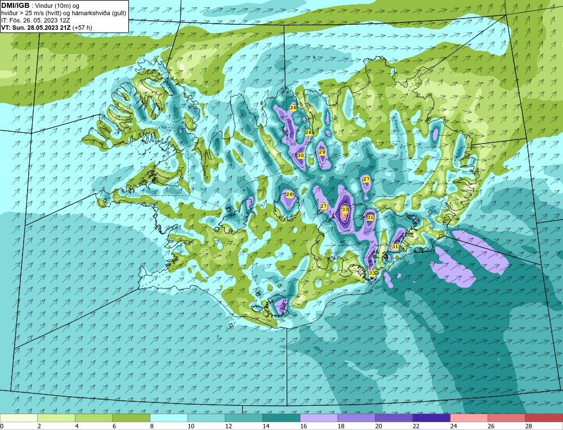Click the legend scale value '22'
Viewport: 563px width, 430px height.
[x=416, y=427]
